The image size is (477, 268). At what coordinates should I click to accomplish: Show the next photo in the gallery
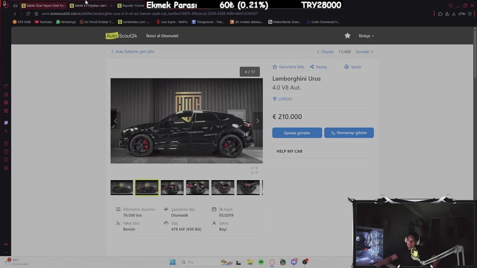(258, 121)
